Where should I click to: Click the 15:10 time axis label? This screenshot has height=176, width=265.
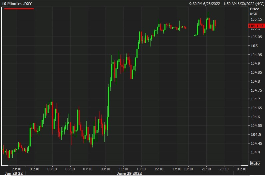coord(159,169)
